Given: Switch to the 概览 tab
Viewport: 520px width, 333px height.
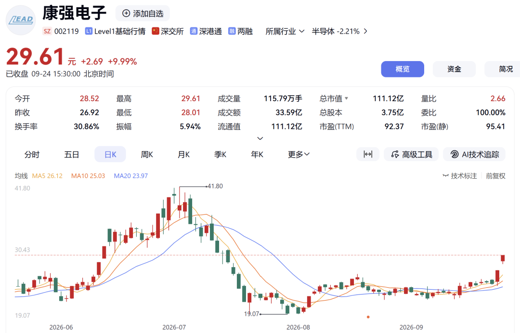Looking at the screenshot, I should [402, 69].
